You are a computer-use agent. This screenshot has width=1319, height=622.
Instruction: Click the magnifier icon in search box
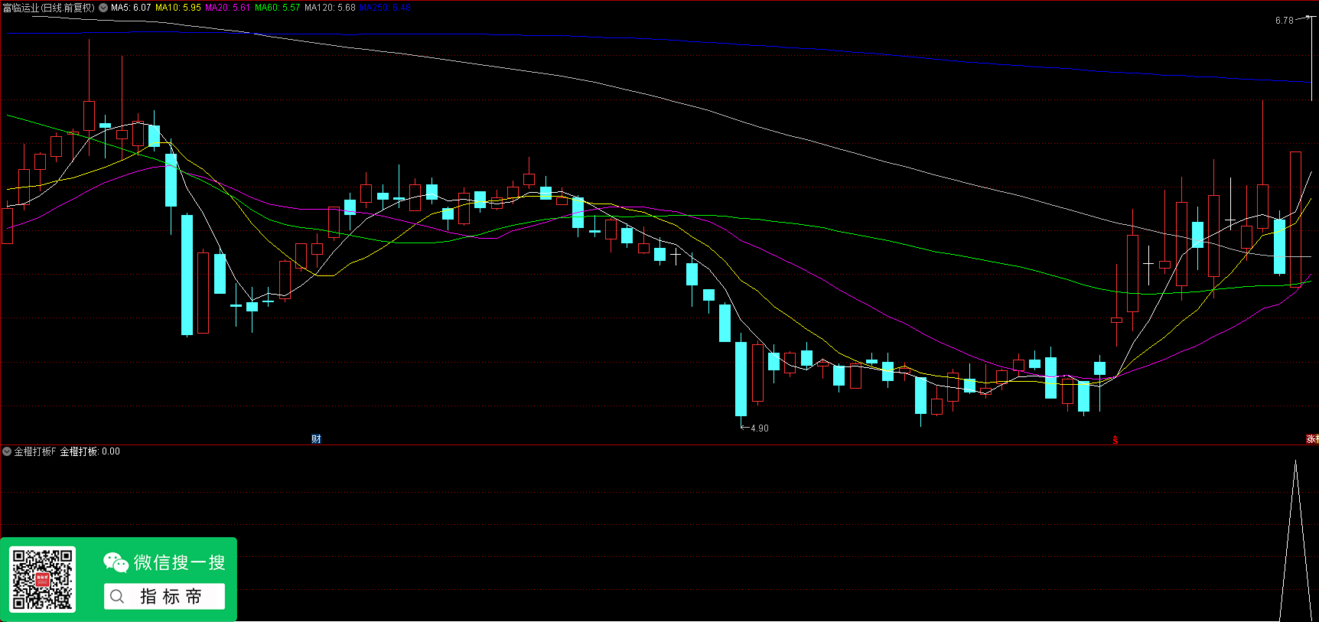coord(117,597)
